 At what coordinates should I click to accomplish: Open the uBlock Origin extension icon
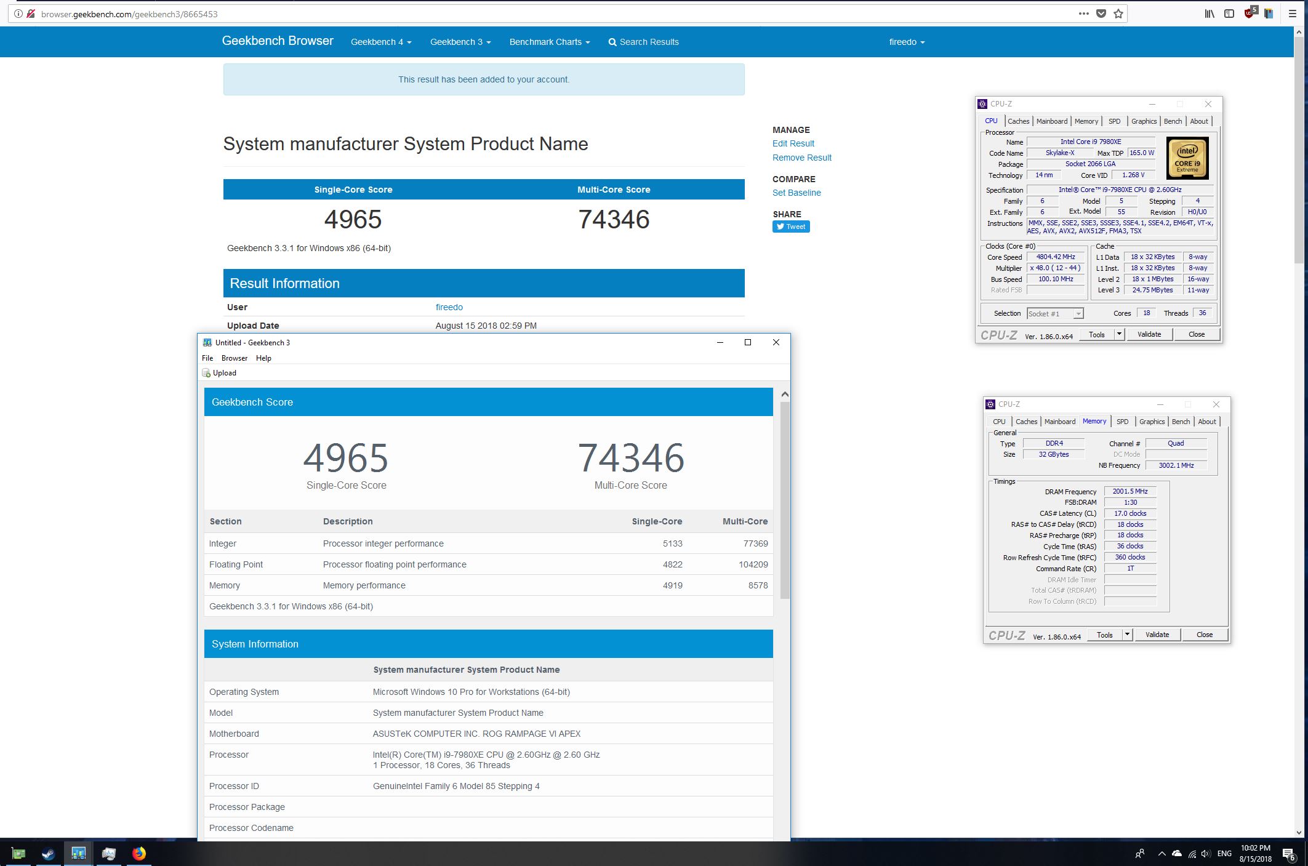pyautogui.click(x=1250, y=12)
